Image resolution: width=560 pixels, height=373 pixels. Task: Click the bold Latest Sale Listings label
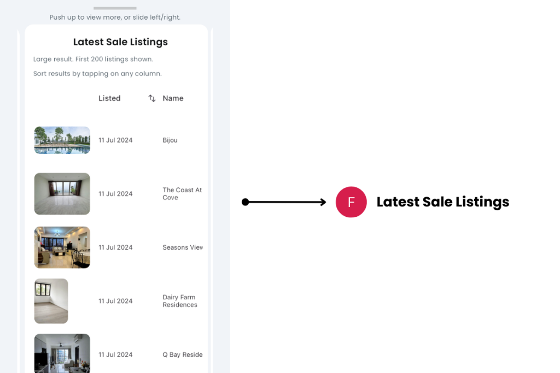pyautogui.click(x=442, y=202)
